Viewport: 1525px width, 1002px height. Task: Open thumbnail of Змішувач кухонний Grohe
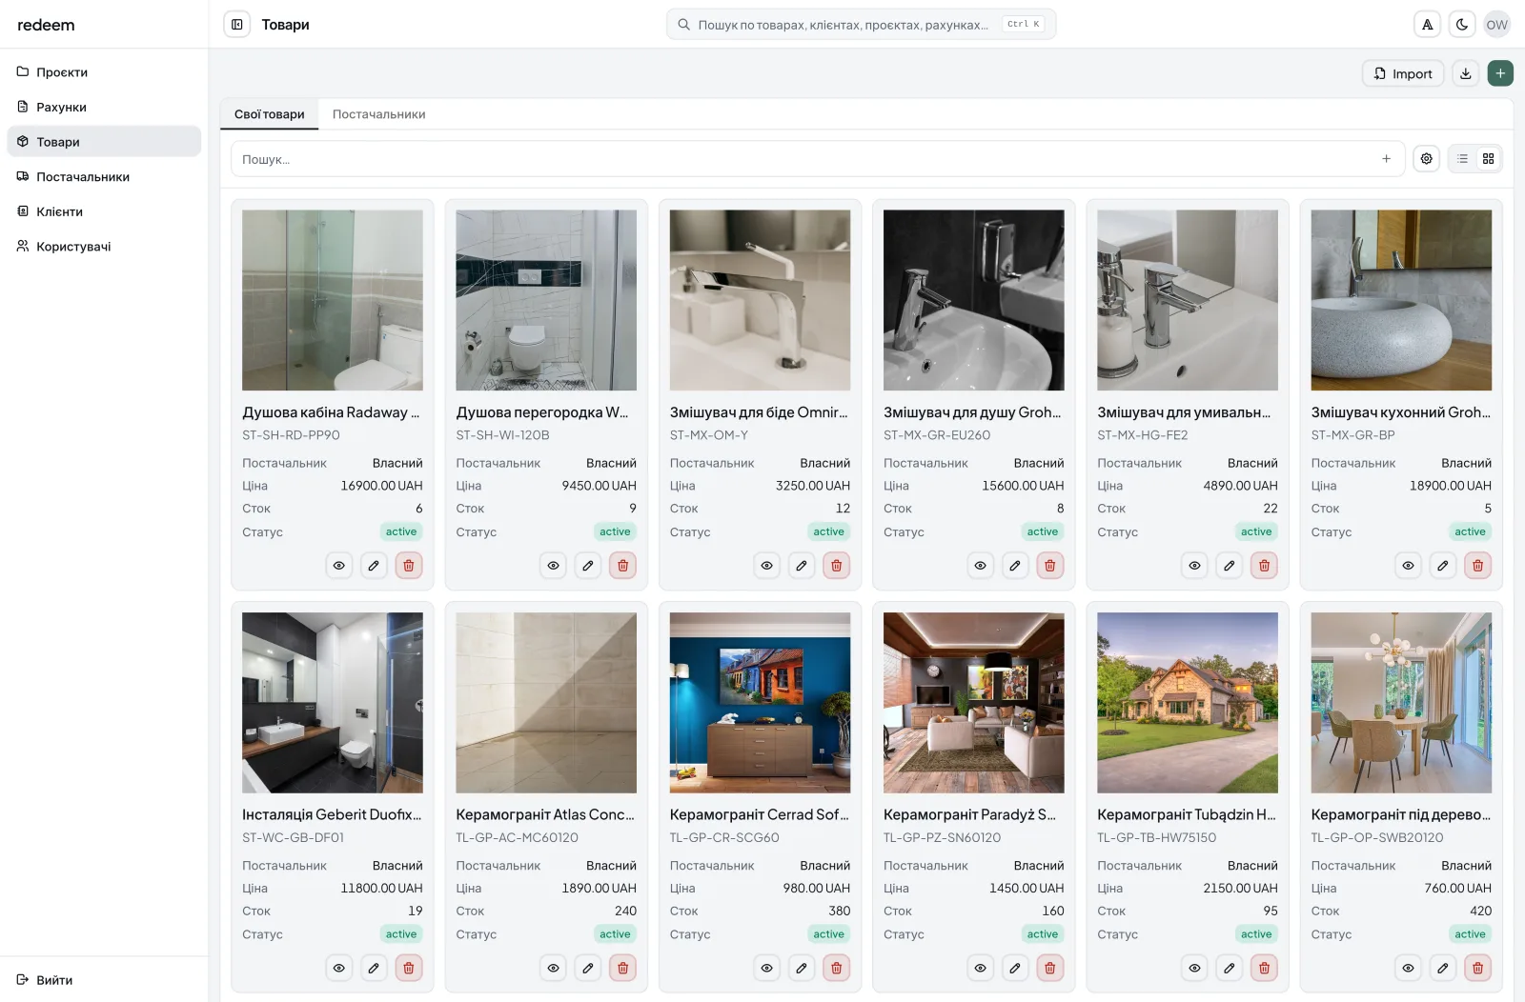click(1401, 300)
